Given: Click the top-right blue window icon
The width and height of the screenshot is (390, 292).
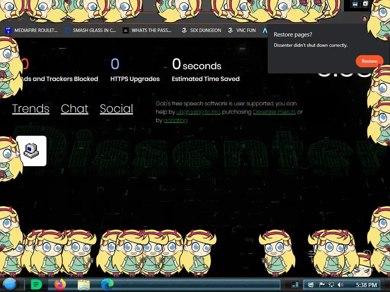Looking at the screenshot, I should tap(355, 4).
